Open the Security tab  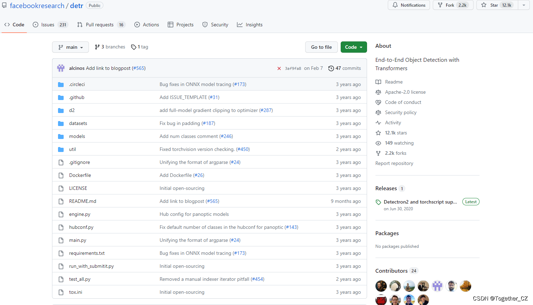tap(215, 25)
